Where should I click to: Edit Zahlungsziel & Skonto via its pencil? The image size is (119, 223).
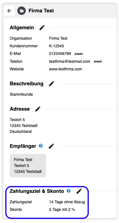point(79,191)
